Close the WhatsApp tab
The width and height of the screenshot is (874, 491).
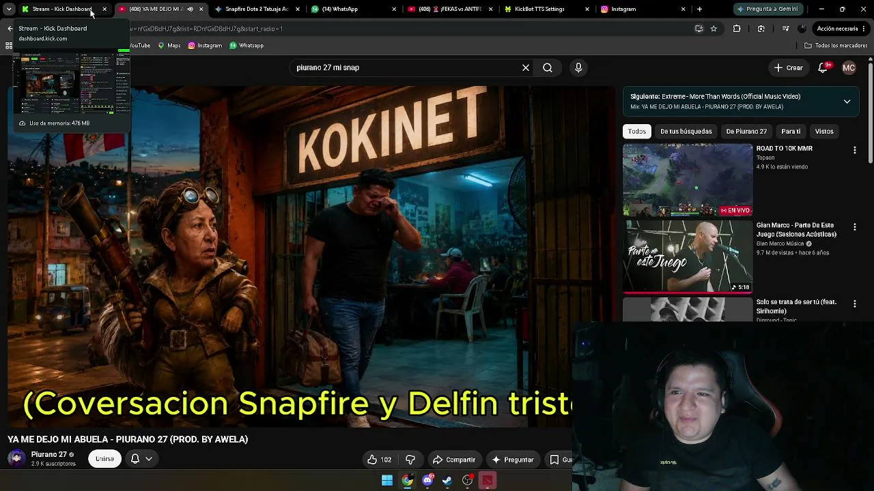[x=394, y=9]
